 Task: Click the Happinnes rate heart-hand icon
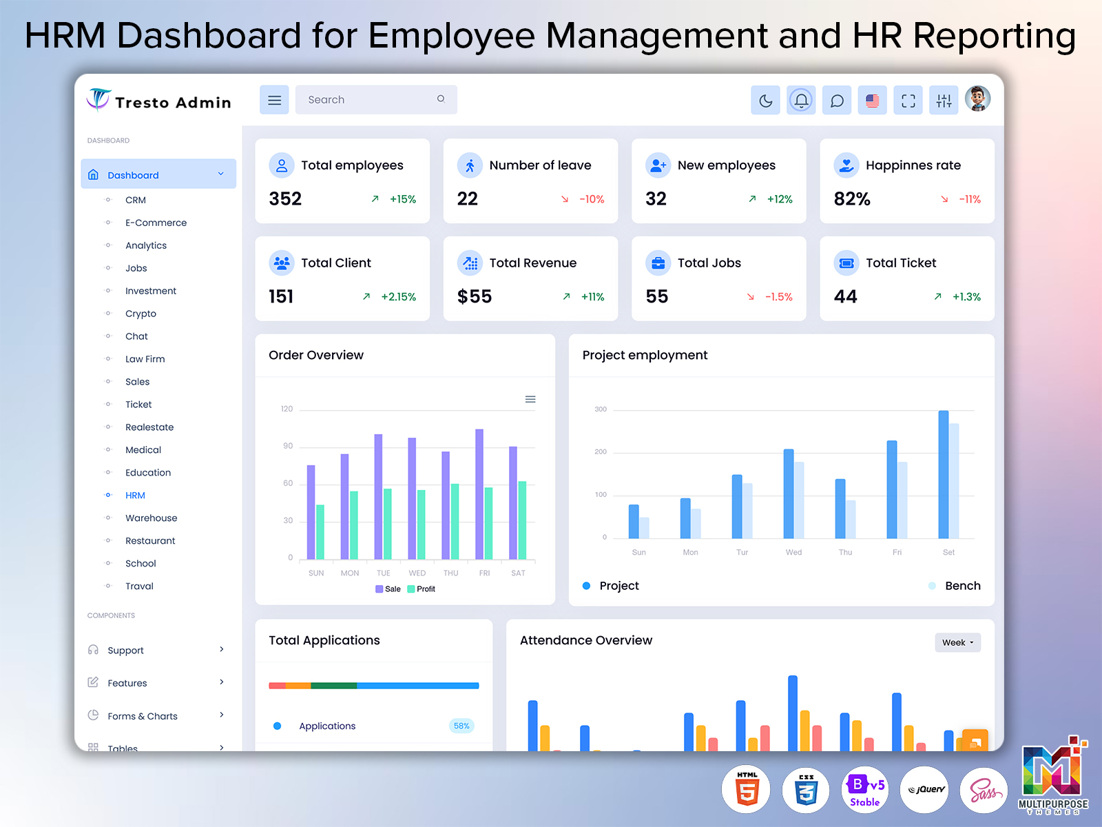click(x=846, y=165)
